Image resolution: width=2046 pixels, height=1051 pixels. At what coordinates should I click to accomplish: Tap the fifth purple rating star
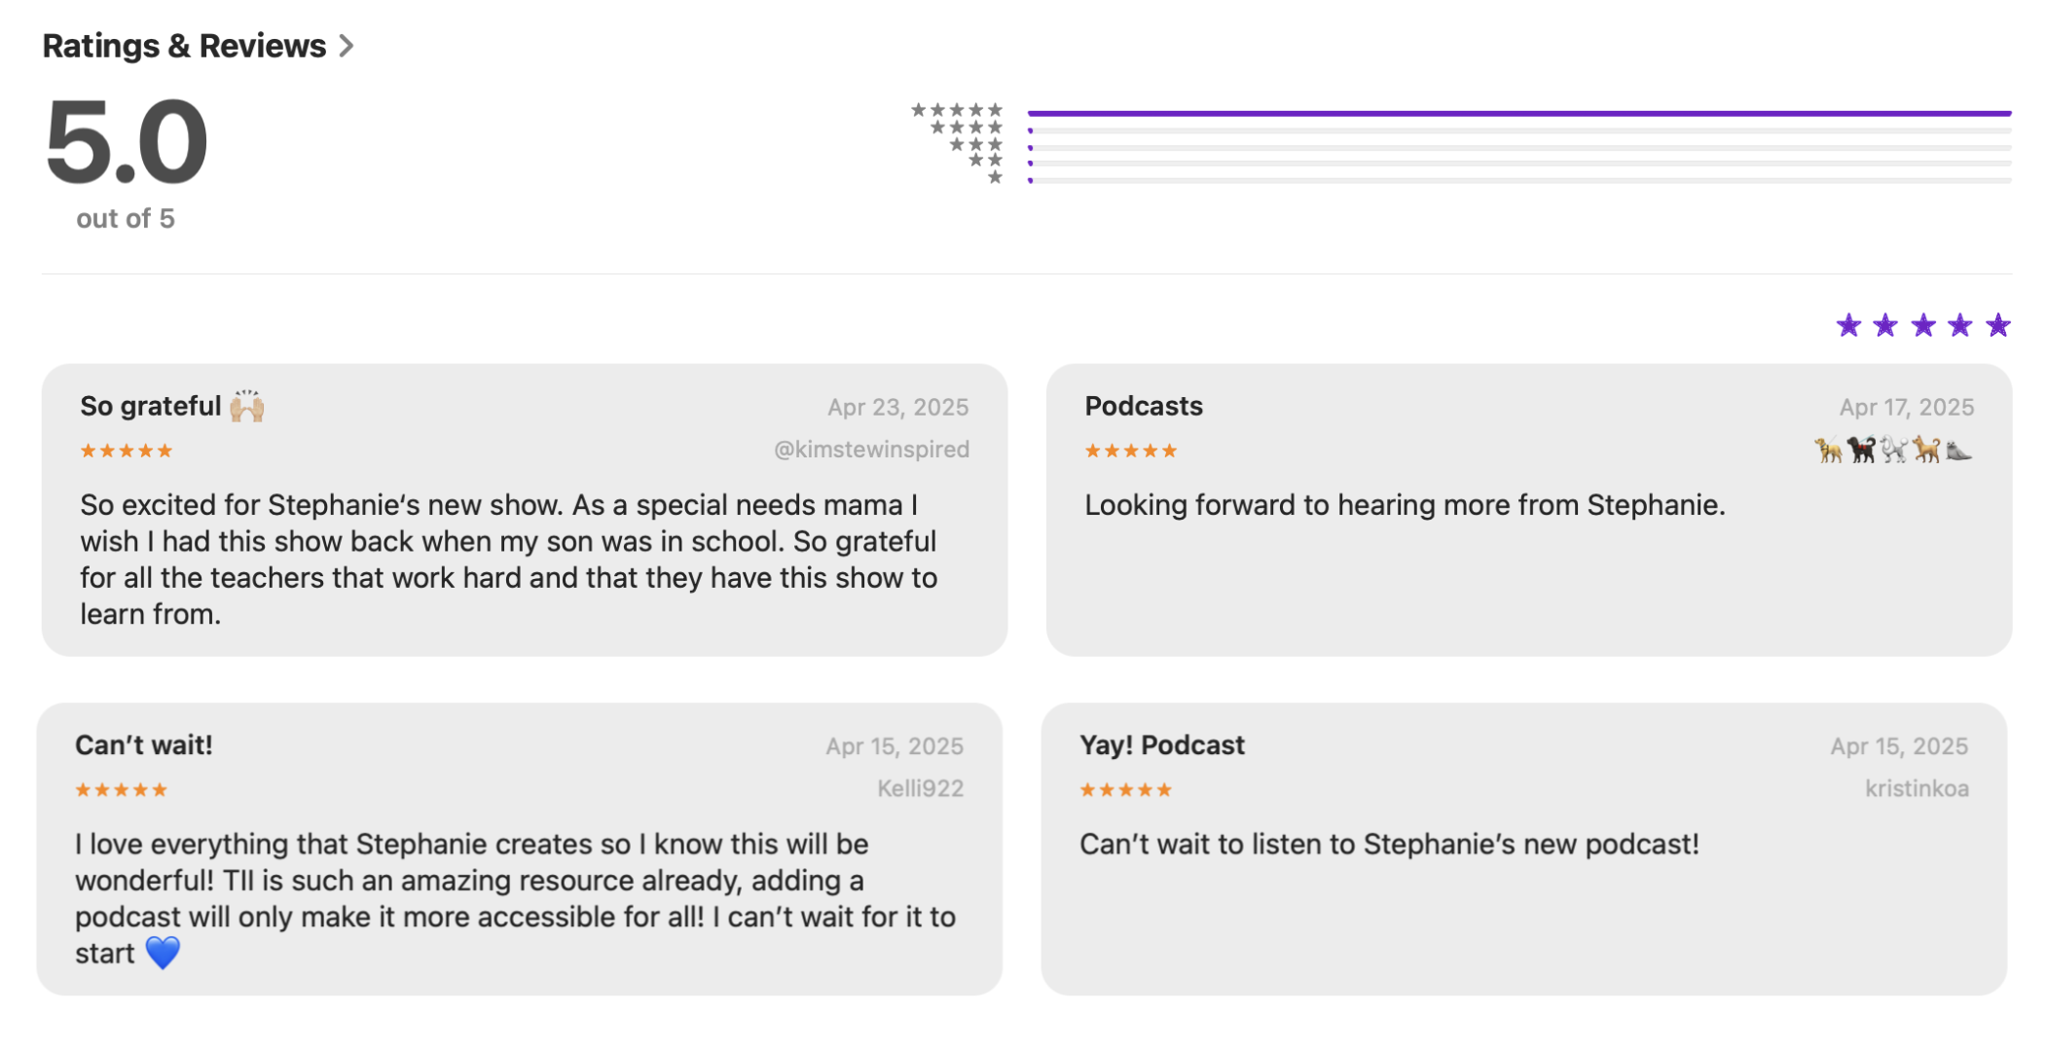pyautogui.click(x=1998, y=325)
